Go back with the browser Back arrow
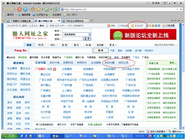The image size is (186, 140). tap(6, 9)
